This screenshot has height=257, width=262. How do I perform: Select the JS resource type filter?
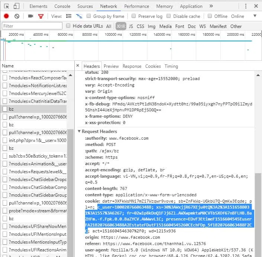[x=131, y=26]
